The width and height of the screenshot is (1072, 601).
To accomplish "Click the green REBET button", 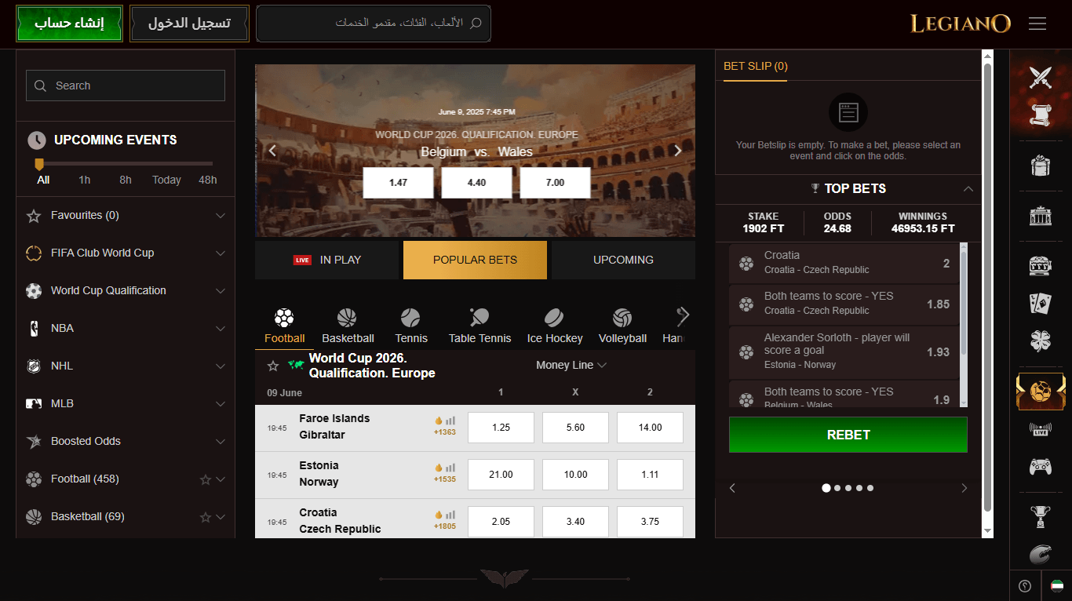I will pyautogui.click(x=848, y=435).
